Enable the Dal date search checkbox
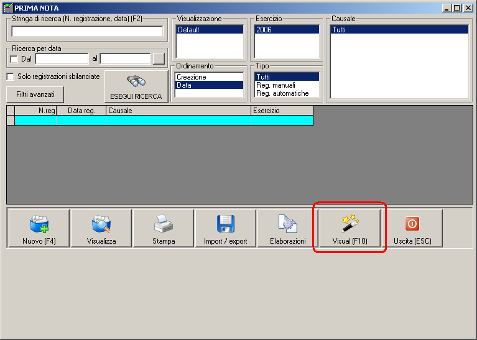This screenshot has width=477, height=340. (x=14, y=59)
